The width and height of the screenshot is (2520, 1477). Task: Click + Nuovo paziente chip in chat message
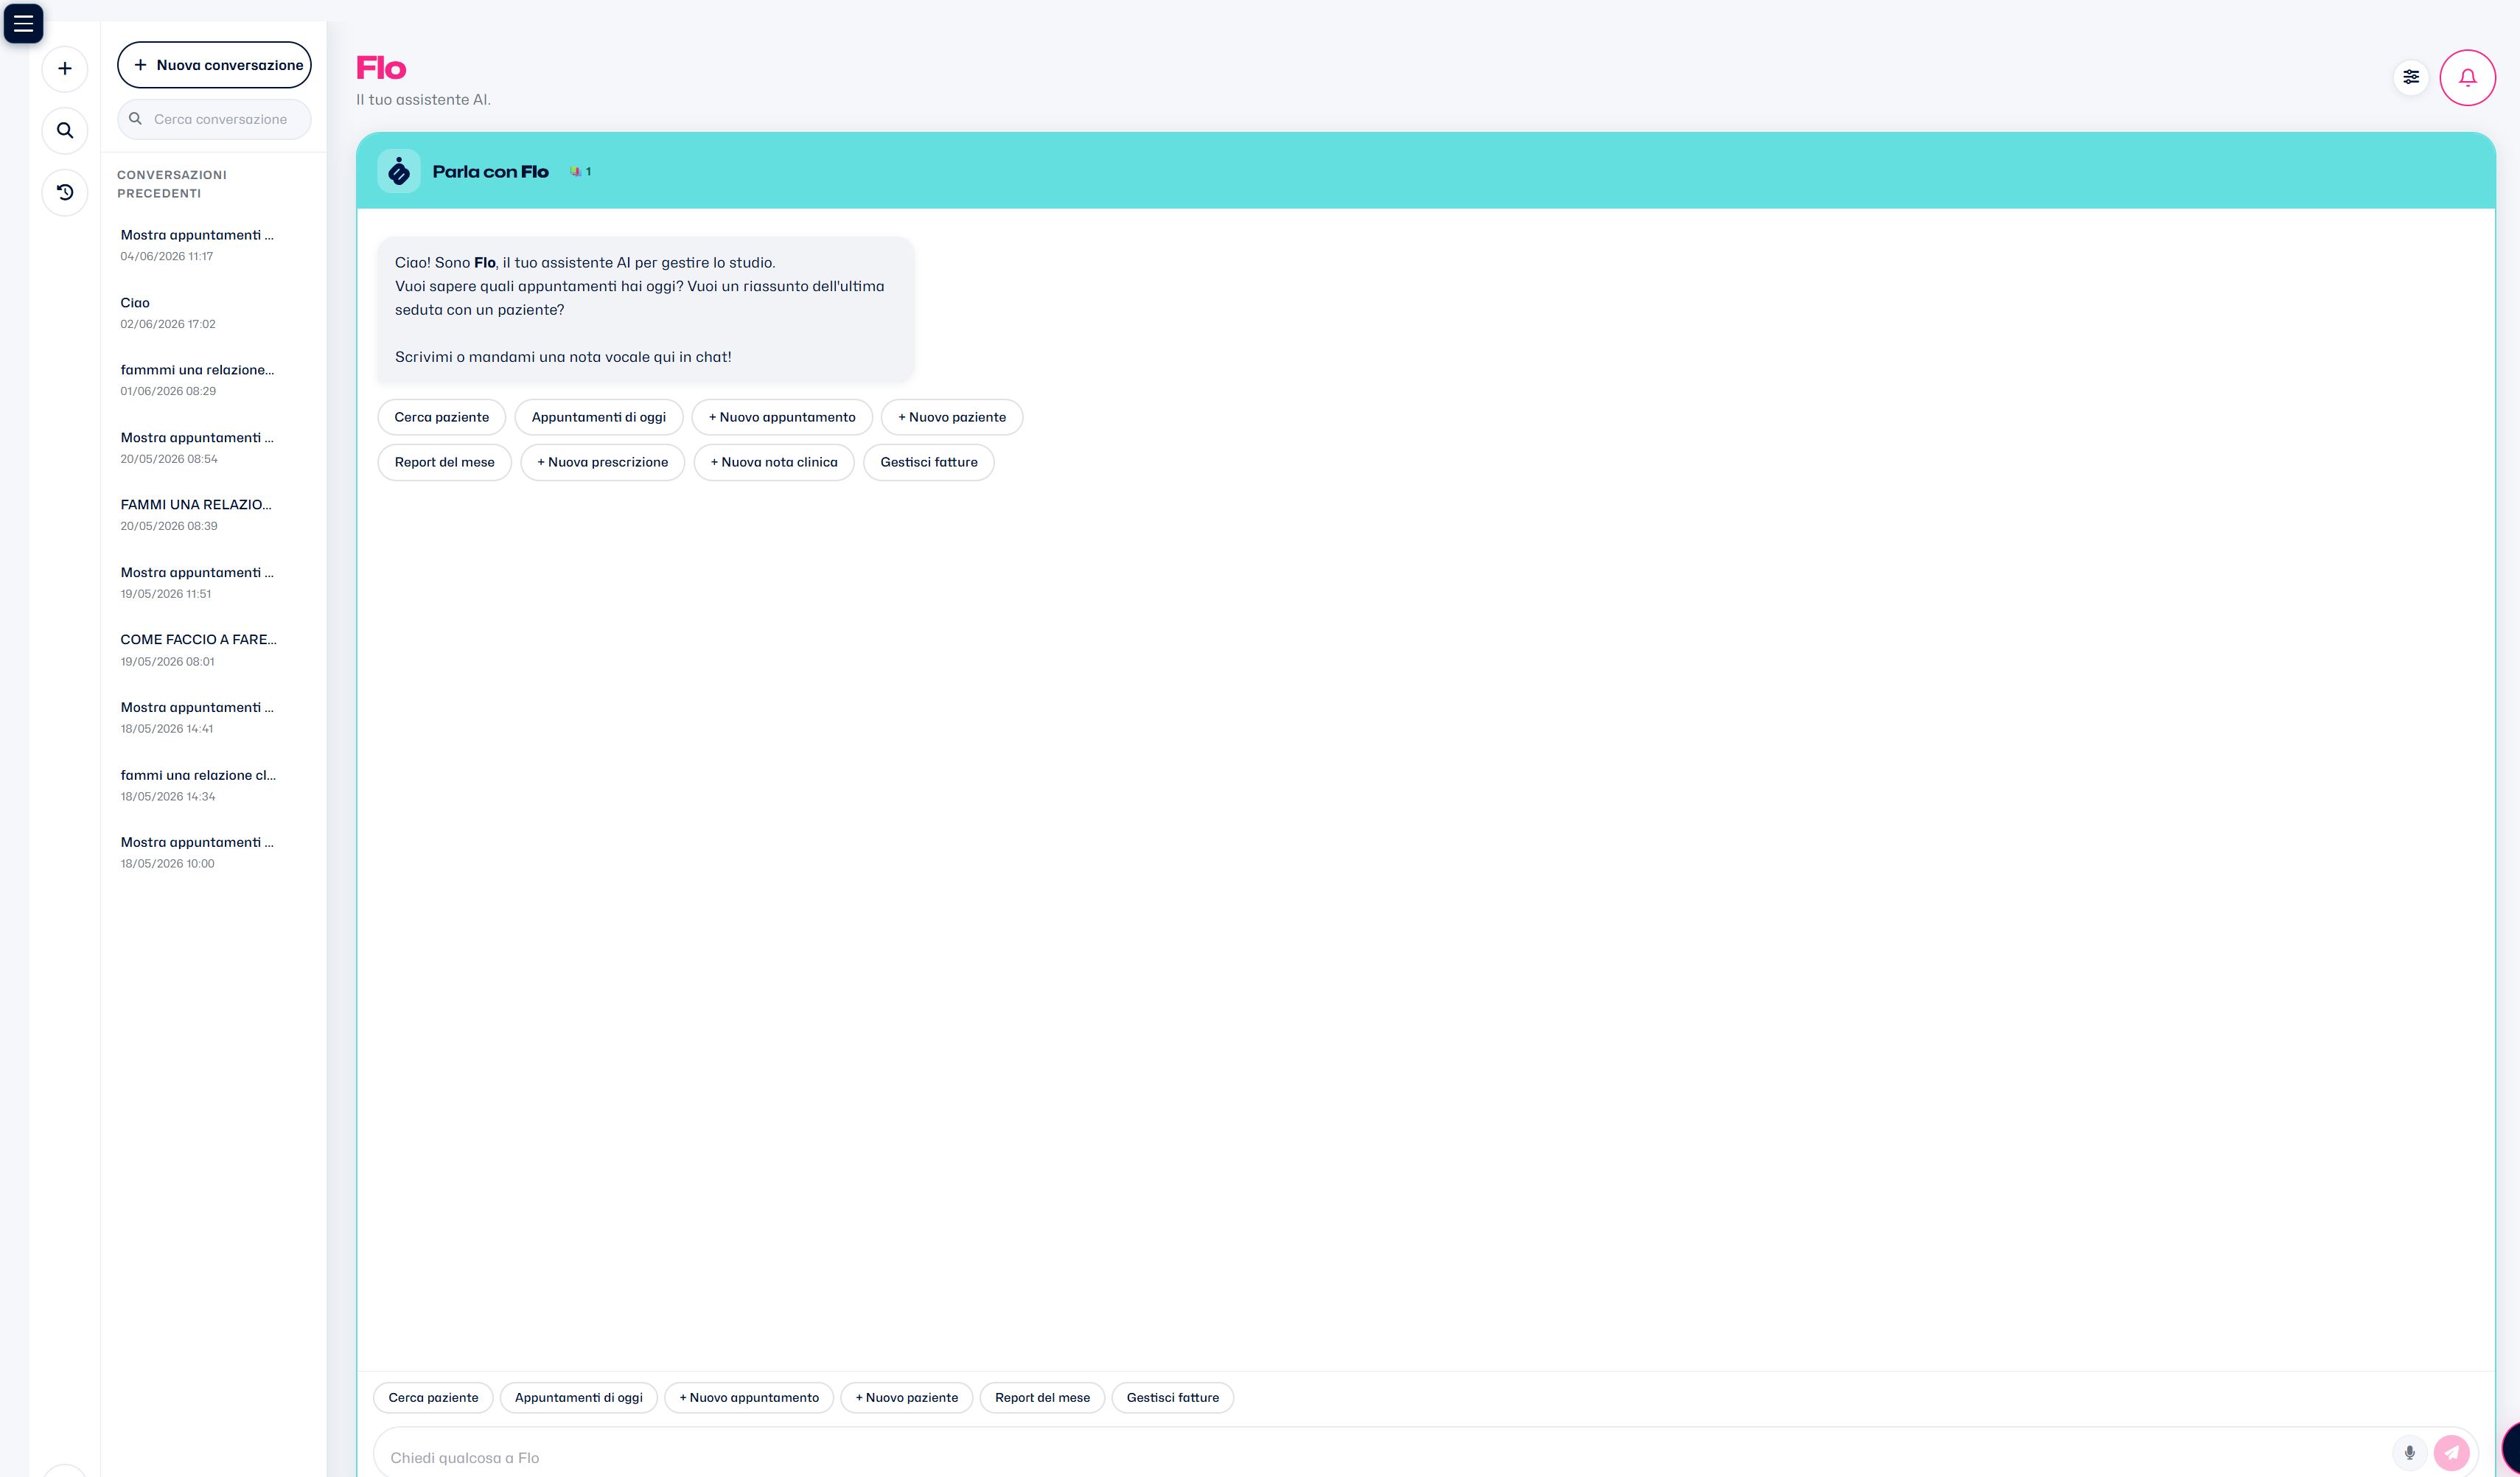click(x=952, y=417)
